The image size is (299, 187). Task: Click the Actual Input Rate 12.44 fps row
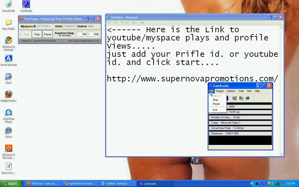click(x=240, y=128)
